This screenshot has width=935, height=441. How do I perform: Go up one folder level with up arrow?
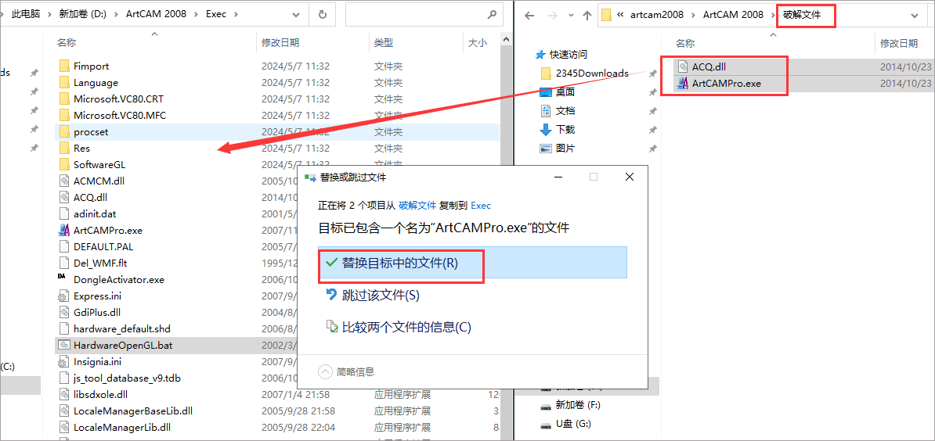587,16
